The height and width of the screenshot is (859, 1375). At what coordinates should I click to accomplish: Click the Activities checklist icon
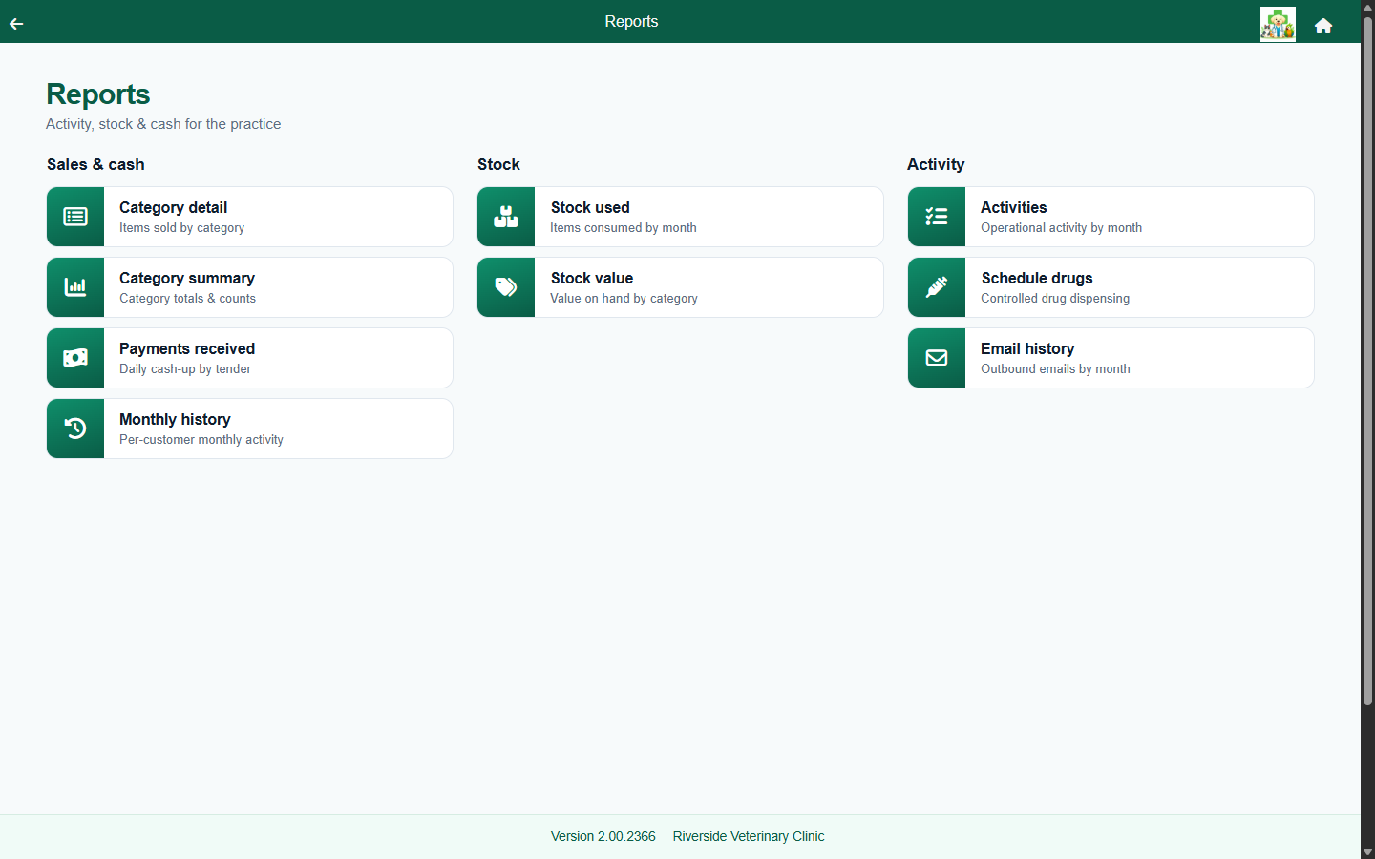point(937,217)
